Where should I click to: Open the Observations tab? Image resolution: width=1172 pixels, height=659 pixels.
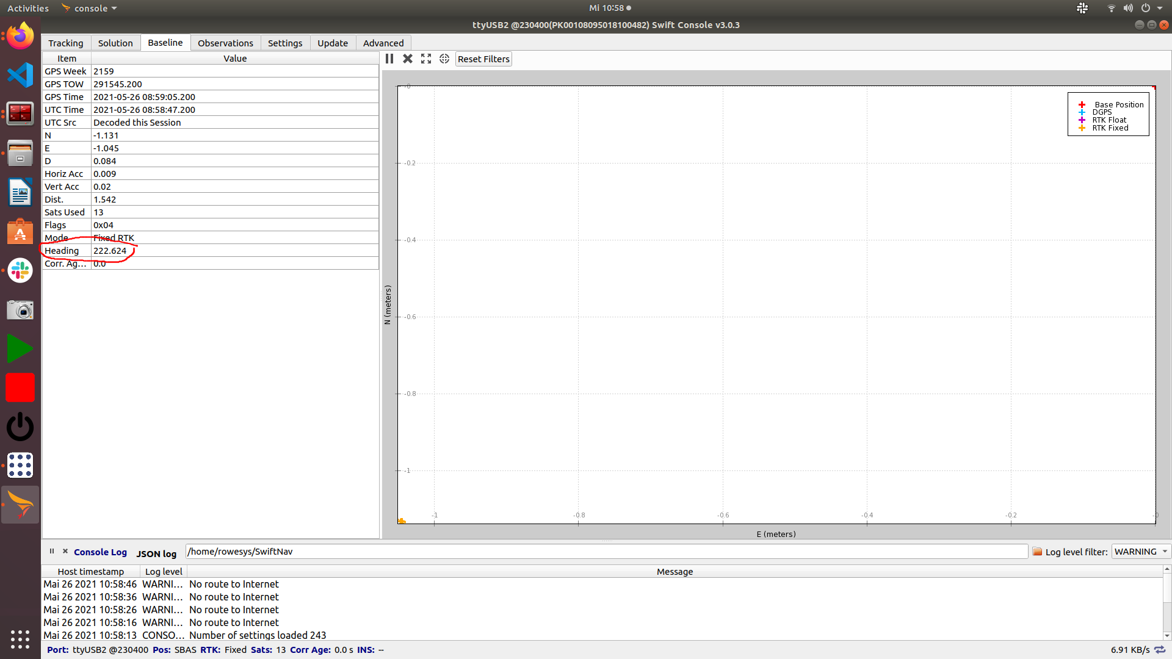(225, 43)
